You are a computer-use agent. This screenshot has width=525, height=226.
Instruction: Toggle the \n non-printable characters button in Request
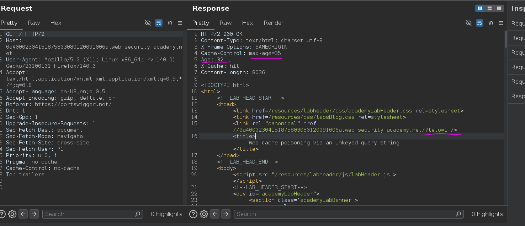(170, 23)
